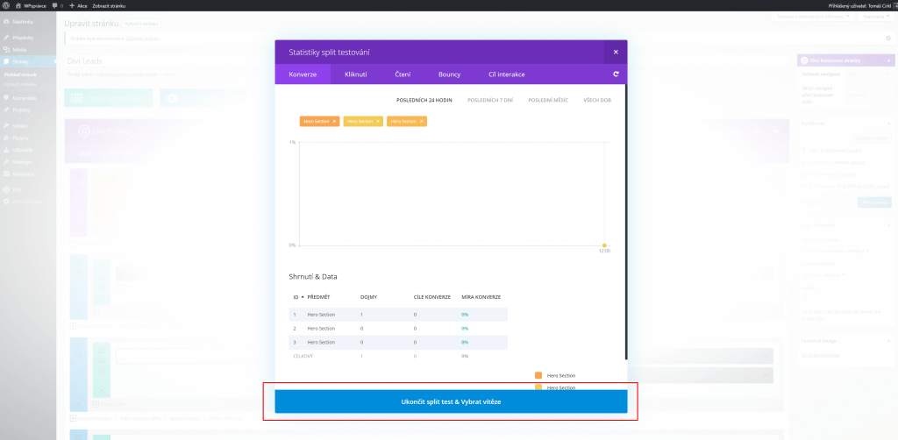
Task: Click Ukončit split test & Vybrat vítěze
Action: [x=451, y=401]
